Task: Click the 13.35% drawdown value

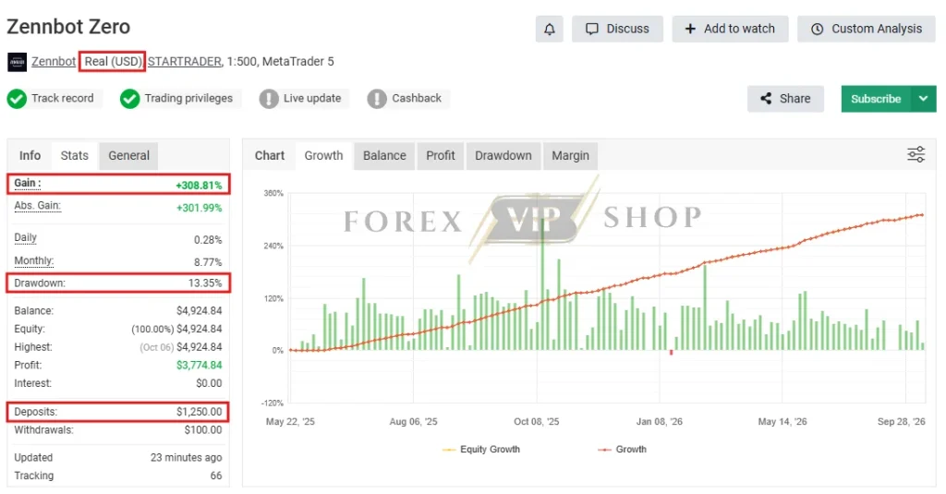Action: [205, 283]
